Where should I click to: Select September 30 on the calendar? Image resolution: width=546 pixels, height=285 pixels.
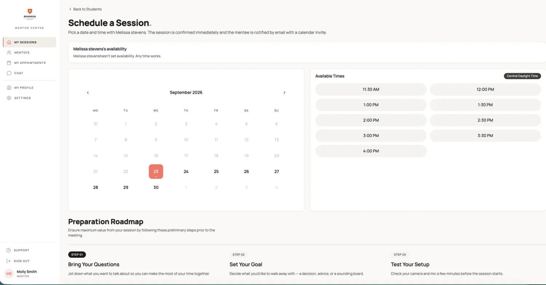tap(156, 188)
